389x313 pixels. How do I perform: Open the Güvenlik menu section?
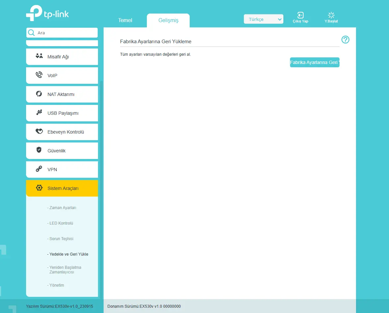click(62, 151)
